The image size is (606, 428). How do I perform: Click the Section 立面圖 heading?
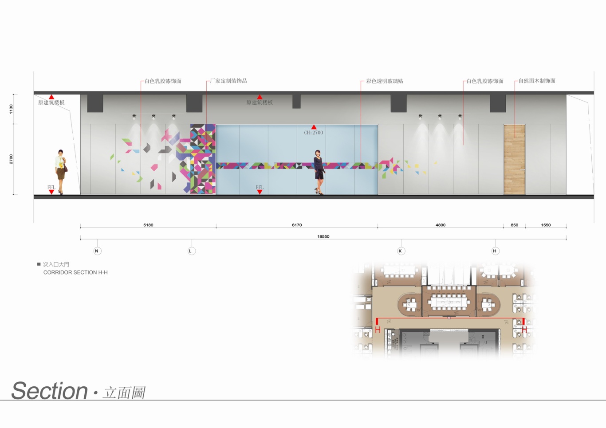point(79,391)
